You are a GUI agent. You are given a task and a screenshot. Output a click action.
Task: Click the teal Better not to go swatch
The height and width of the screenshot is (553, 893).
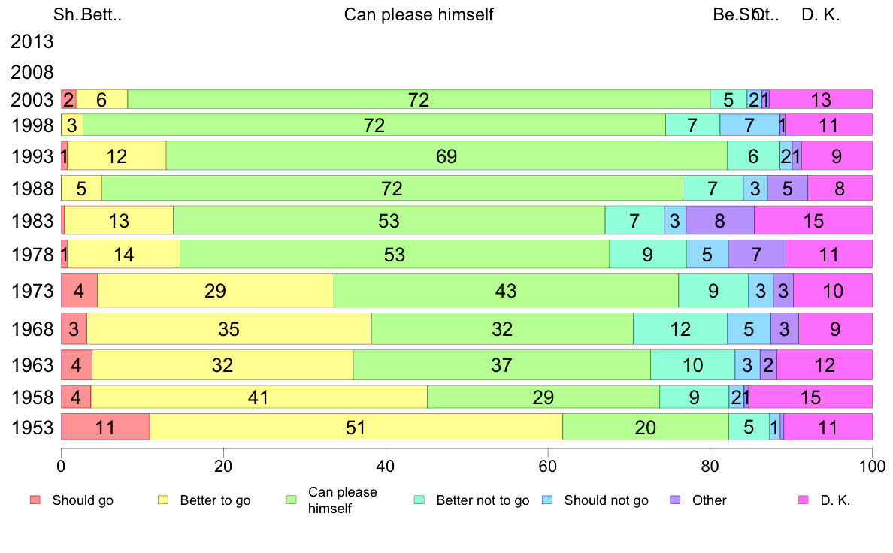(419, 500)
